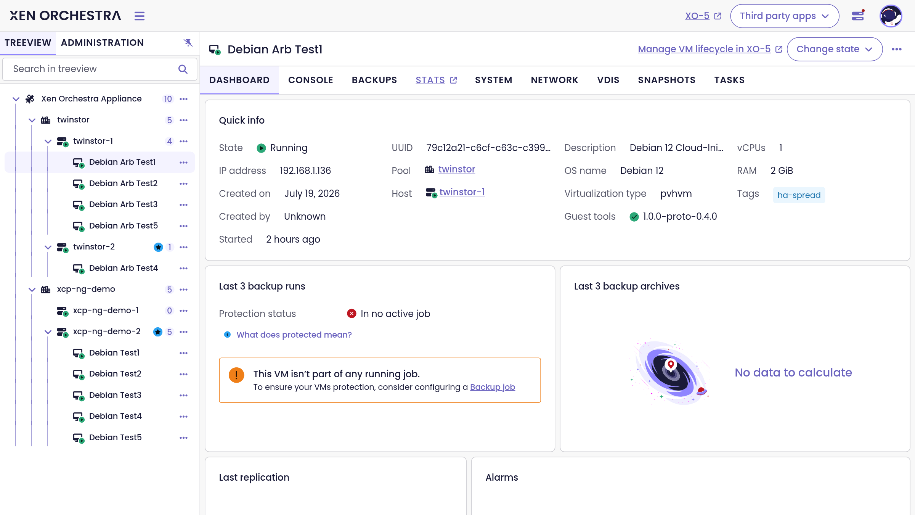Screen dimensions: 915x515
Task: Click the Xen Orchestra logo
Action: click(65, 16)
